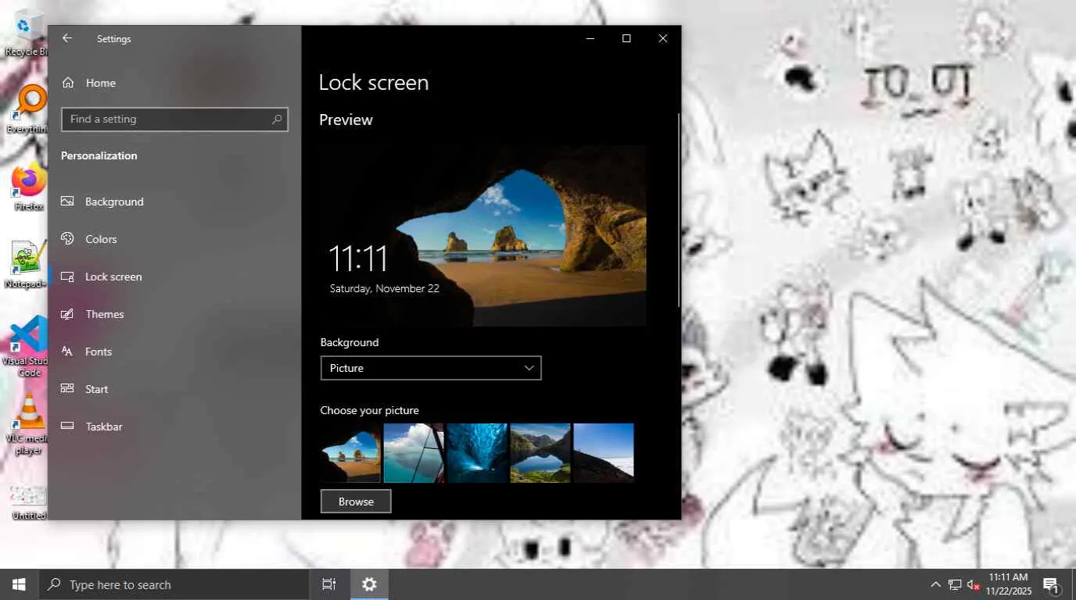Select the Recycle Bin desktop icon
This screenshot has height=600, width=1076.
click(x=27, y=34)
